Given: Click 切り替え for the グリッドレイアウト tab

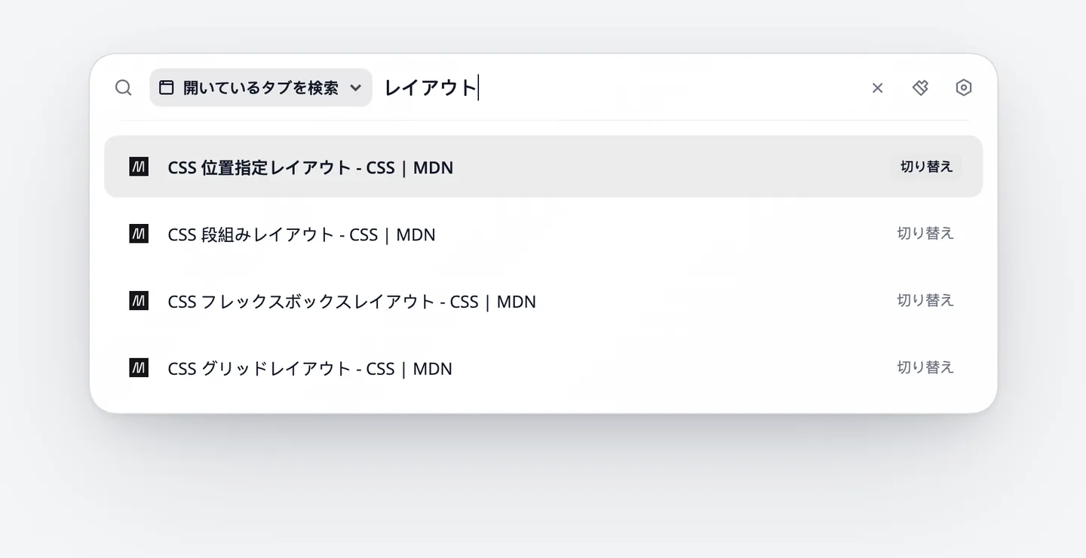Looking at the screenshot, I should click(x=925, y=367).
